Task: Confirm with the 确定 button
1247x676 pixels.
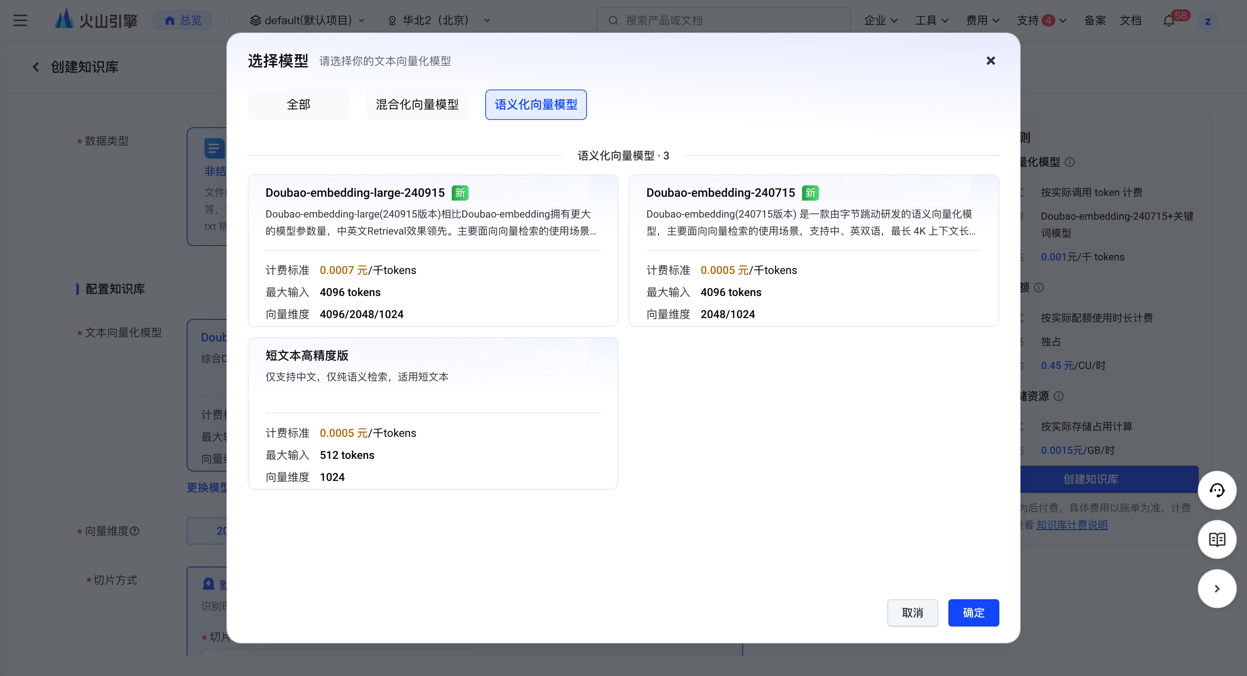Action: click(x=973, y=613)
